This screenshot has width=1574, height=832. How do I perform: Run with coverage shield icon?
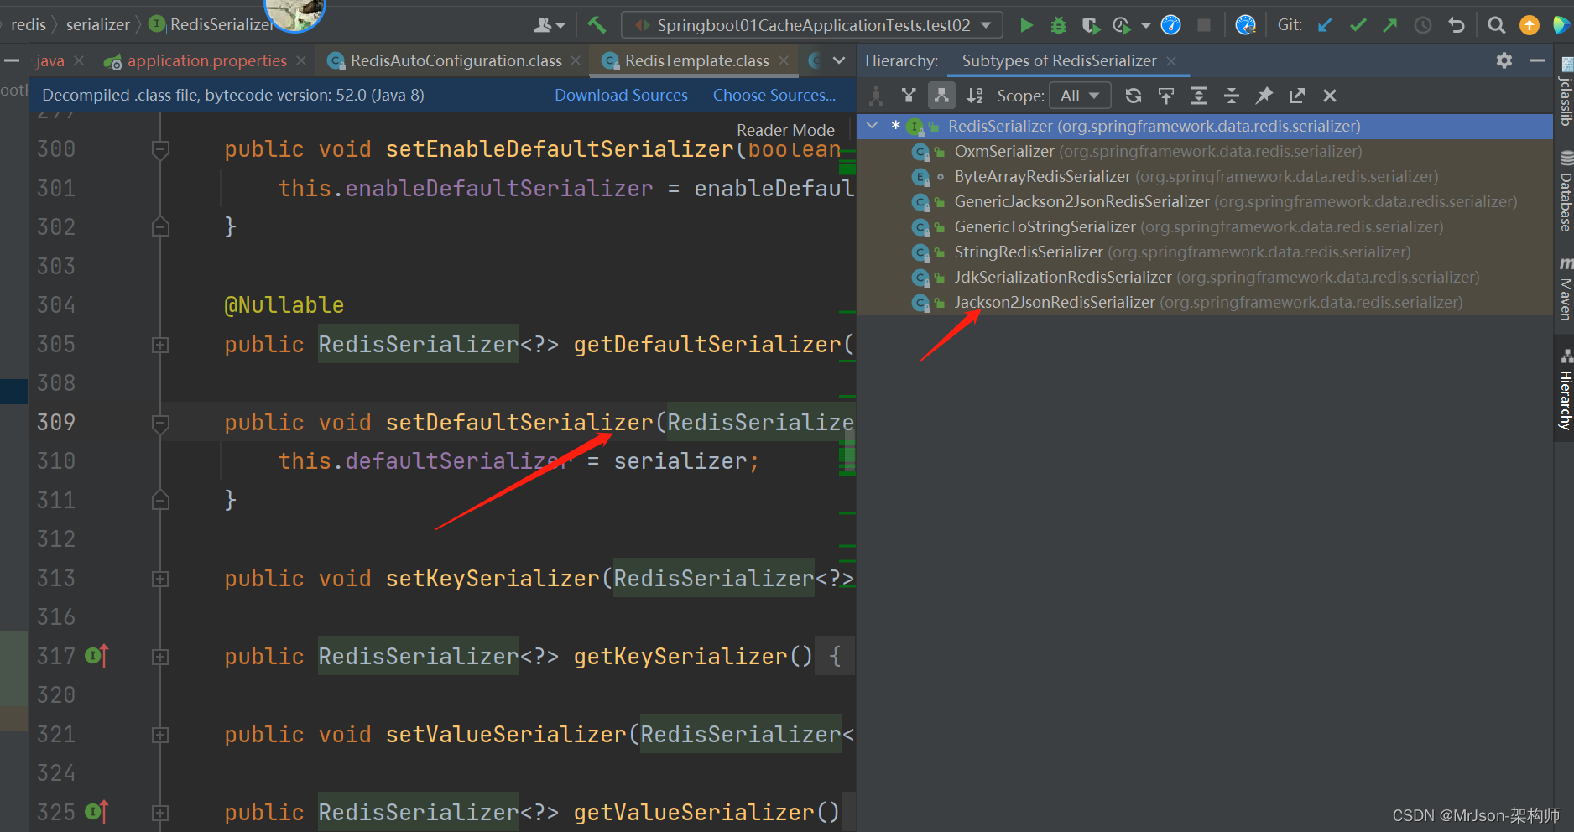(x=1091, y=25)
